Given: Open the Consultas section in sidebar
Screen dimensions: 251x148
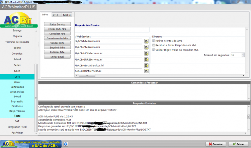Looking at the screenshot, I should 17,54.
